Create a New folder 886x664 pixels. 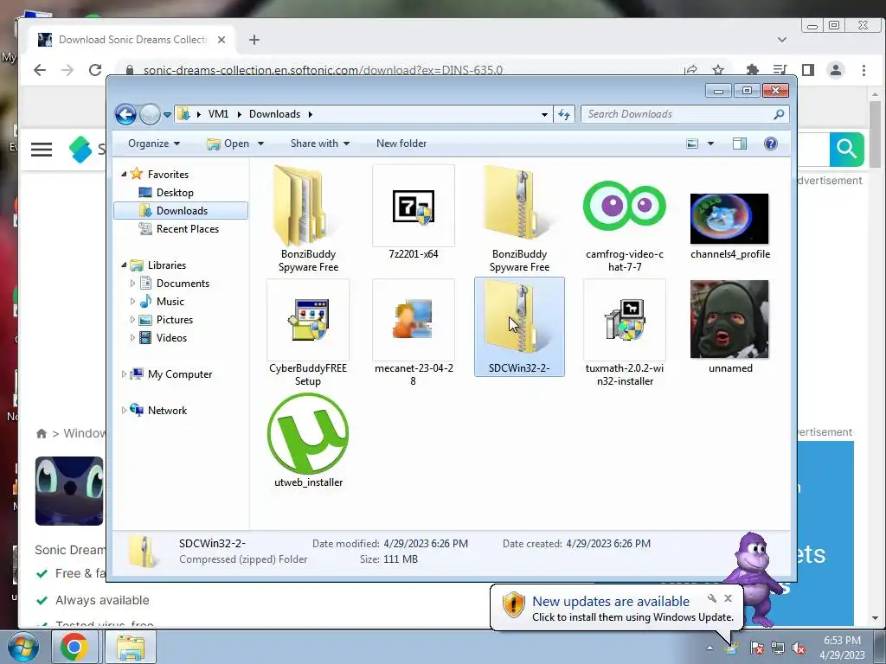coord(401,144)
